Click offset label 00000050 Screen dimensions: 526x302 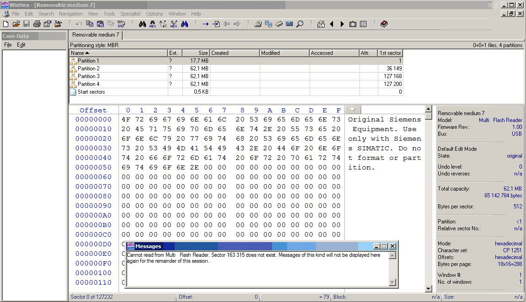click(93, 167)
